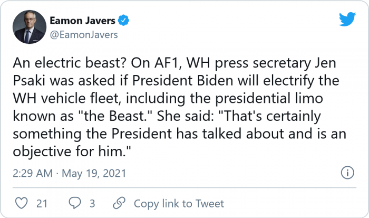This screenshot has width=369, height=218.
Task: Click the reply count 3
Action: pos(92,203)
